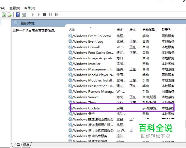This screenshot has height=148, width=186.
Task: Click the Export List toolbar icon
Action: (10, 15)
